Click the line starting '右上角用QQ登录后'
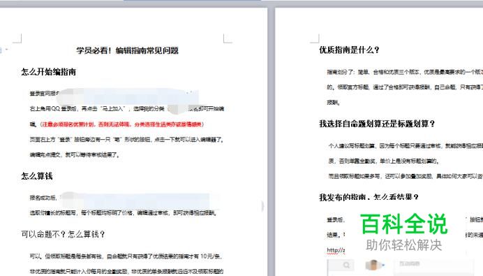This screenshot has width=483, height=276. coord(126,109)
